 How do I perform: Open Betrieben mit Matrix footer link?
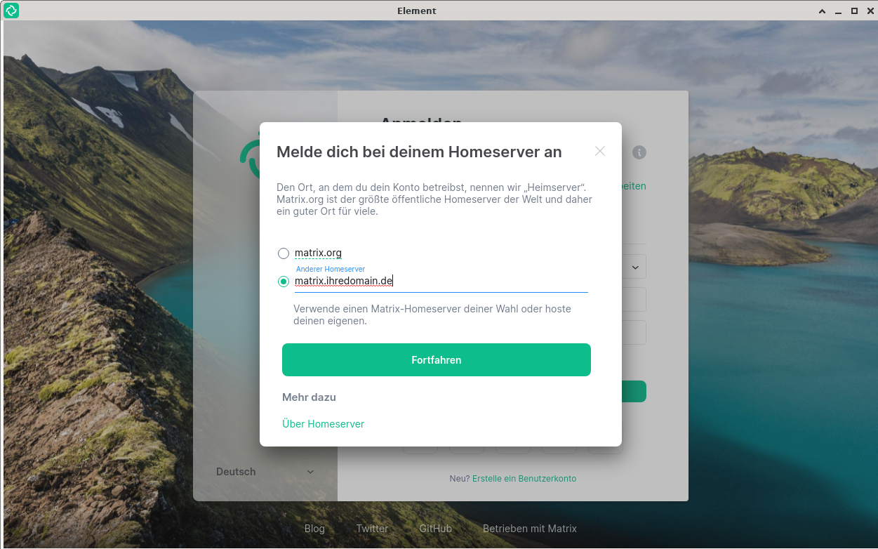click(x=530, y=529)
